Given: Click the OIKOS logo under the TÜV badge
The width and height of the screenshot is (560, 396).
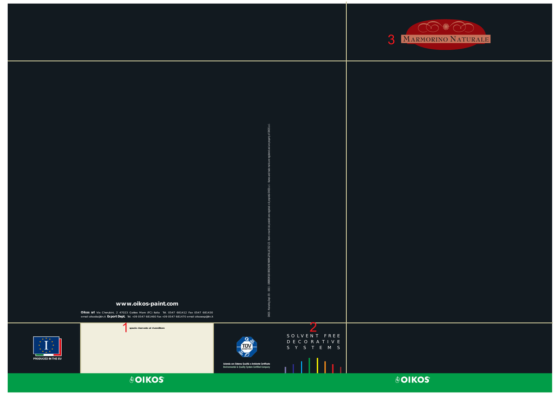Looking at the screenshot, I should [x=147, y=380].
